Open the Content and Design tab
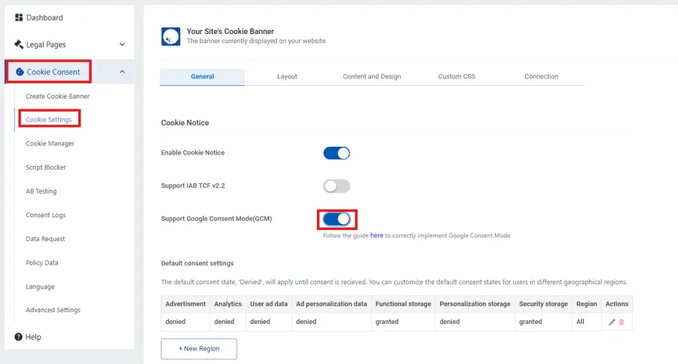This screenshot has width=678, height=364. point(372,77)
